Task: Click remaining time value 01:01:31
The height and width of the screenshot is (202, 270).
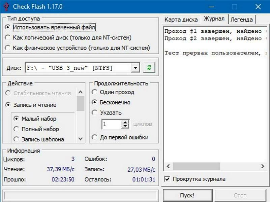Action: pyautogui.click(x=144, y=179)
